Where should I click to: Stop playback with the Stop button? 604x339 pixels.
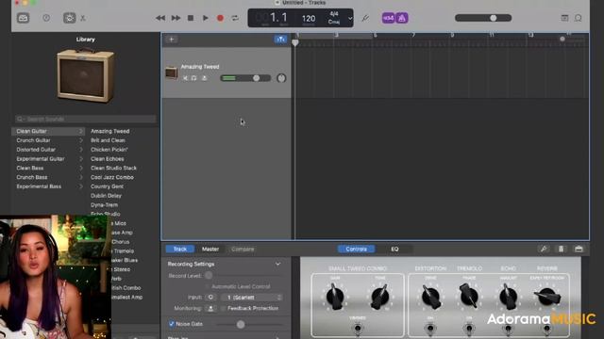pyautogui.click(x=191, y=18)
